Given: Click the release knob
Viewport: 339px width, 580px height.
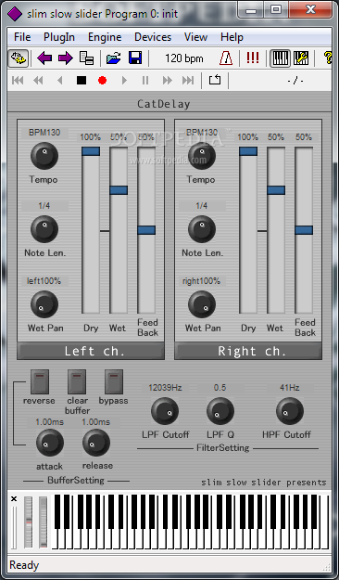Looking at the screenshot, I should (96, 443).
